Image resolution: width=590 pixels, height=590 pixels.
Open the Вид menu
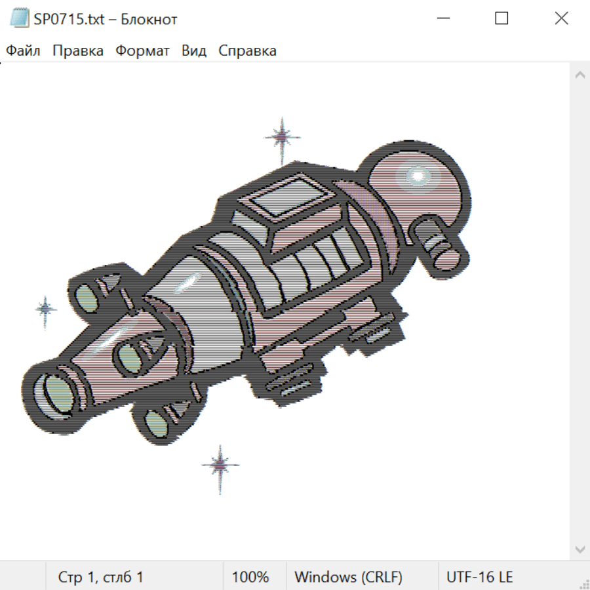pyautogui.click(x=193, y=50)
